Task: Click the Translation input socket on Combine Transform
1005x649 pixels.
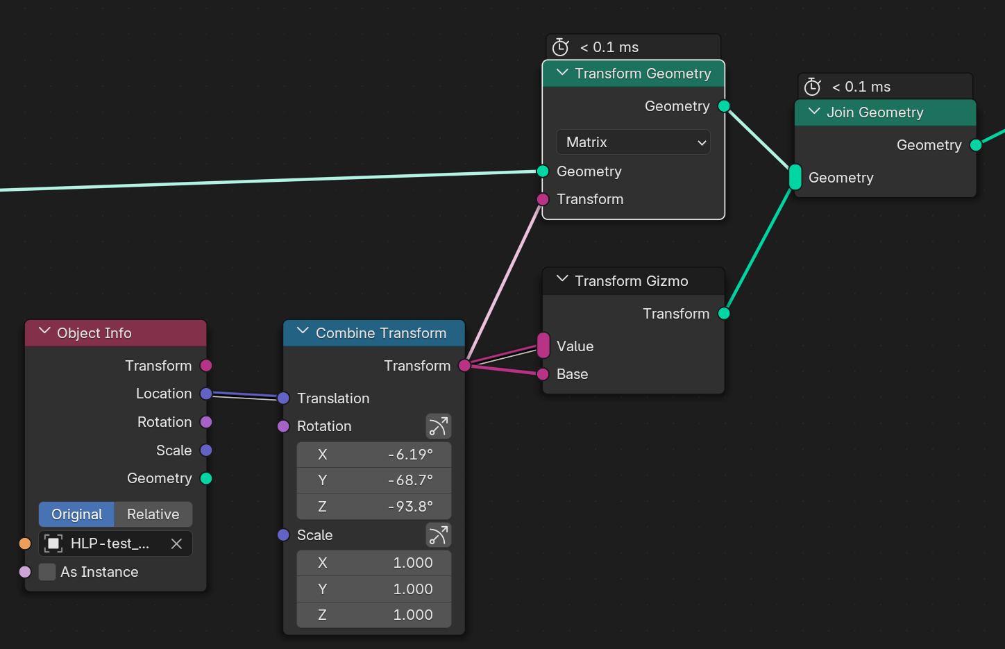Action: click(283, 398)
